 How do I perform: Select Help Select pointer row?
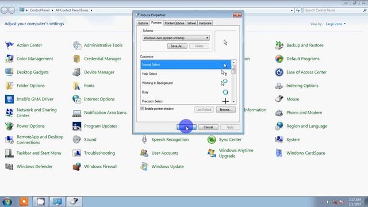(186, 74)
